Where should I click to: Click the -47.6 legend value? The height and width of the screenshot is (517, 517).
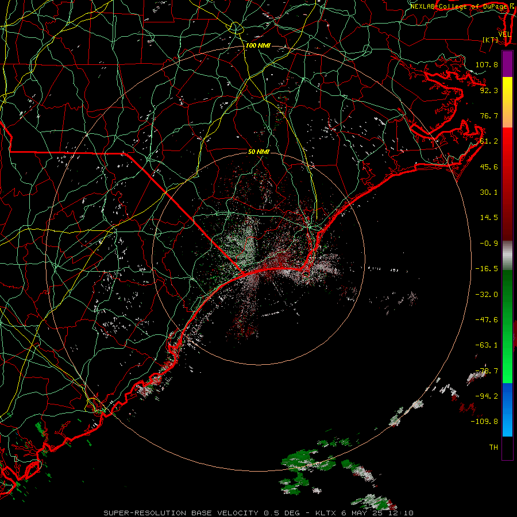coord(487,320)
